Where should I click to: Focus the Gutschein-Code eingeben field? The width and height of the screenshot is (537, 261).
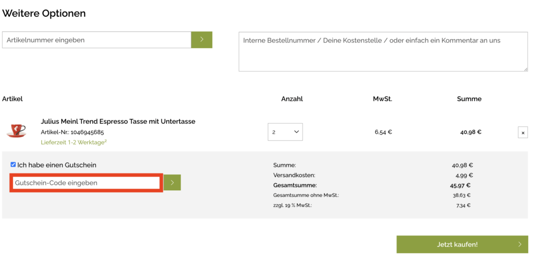87,183
